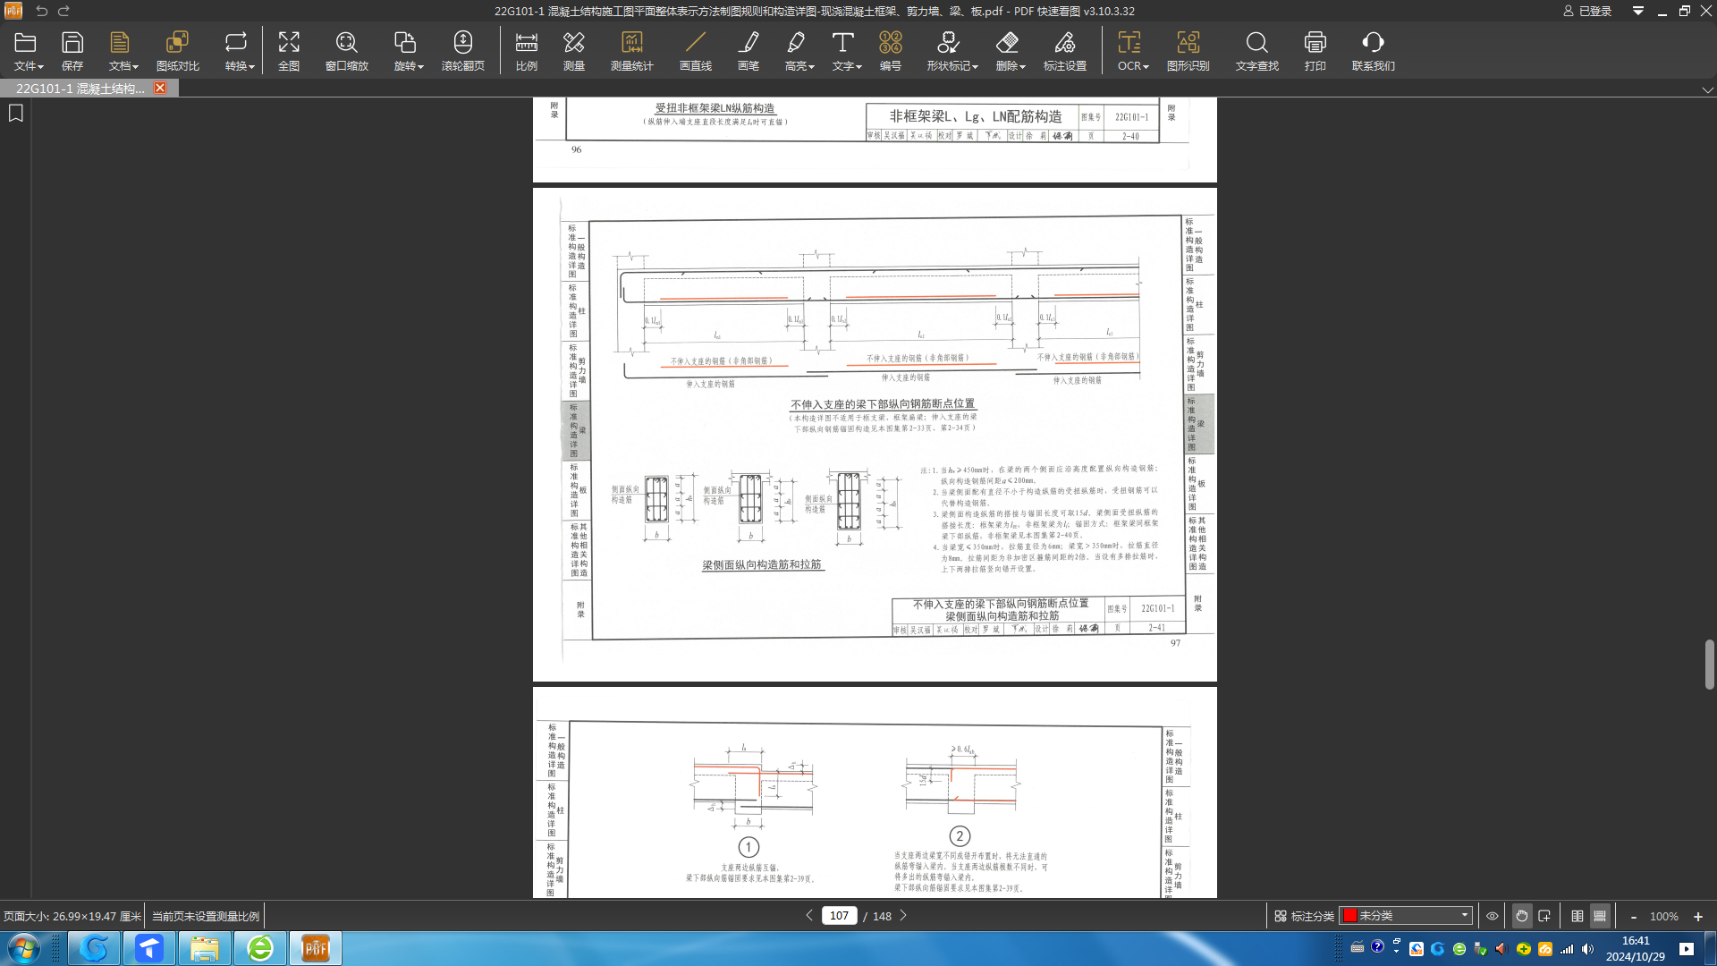1717x966 pixels.
Task: Click the 比例 scale tool icon
Action: [x=526, y=50]
